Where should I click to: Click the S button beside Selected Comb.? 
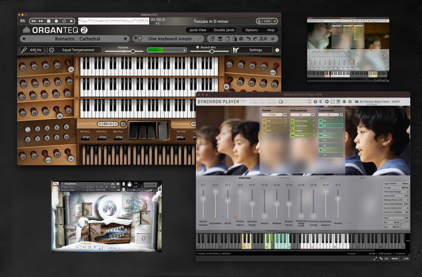point(123,124)
